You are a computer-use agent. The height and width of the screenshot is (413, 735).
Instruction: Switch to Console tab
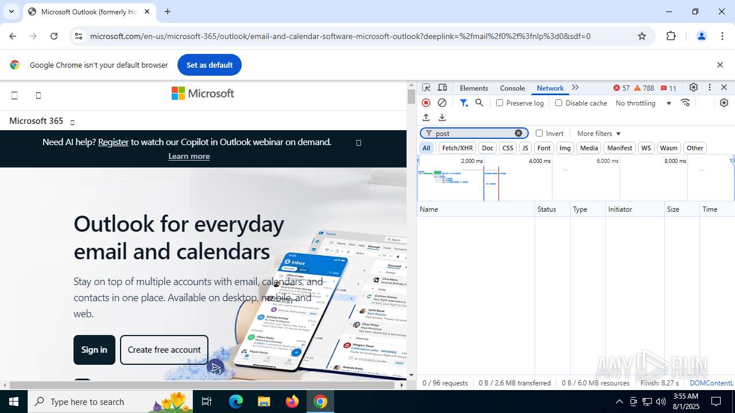(512, 88)
